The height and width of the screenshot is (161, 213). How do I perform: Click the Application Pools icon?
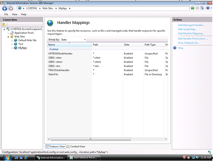(12, 33)
